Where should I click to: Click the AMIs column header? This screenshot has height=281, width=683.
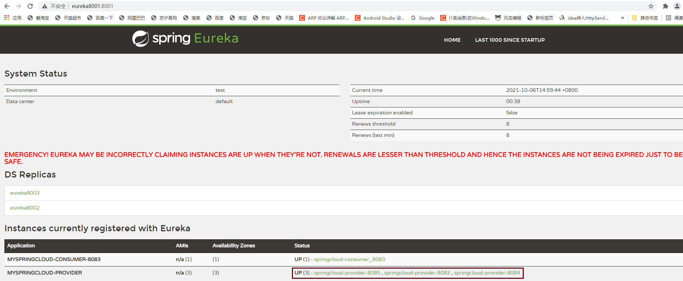click(x=182, y=246)
